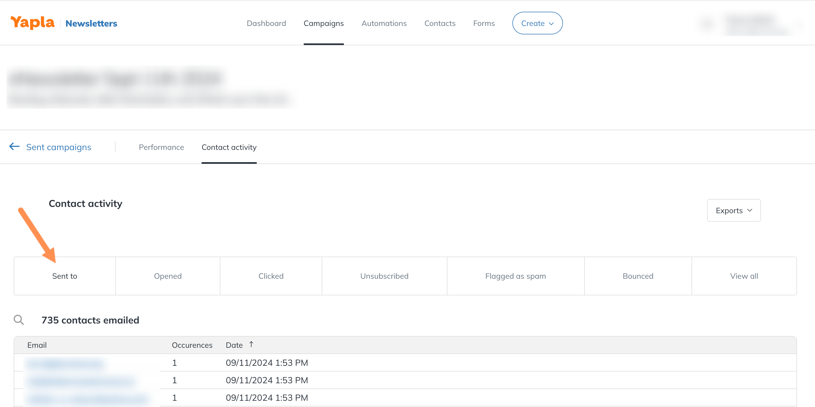Screen dimensions: 815x407
Task: Sort by the Email column header
Action: [37, 345]
